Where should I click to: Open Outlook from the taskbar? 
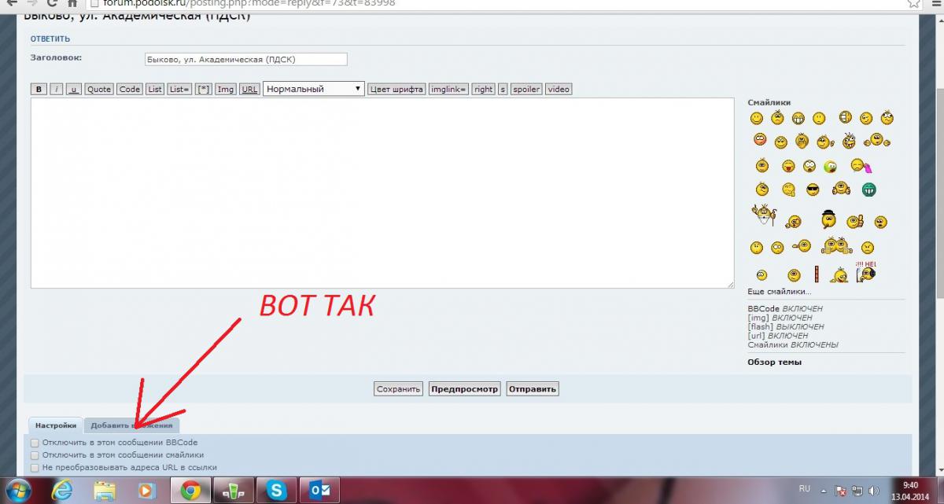pos(320,491)
